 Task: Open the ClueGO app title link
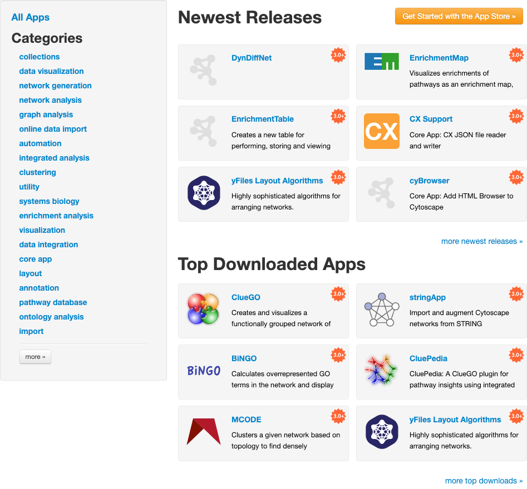(x=245, y=297)
